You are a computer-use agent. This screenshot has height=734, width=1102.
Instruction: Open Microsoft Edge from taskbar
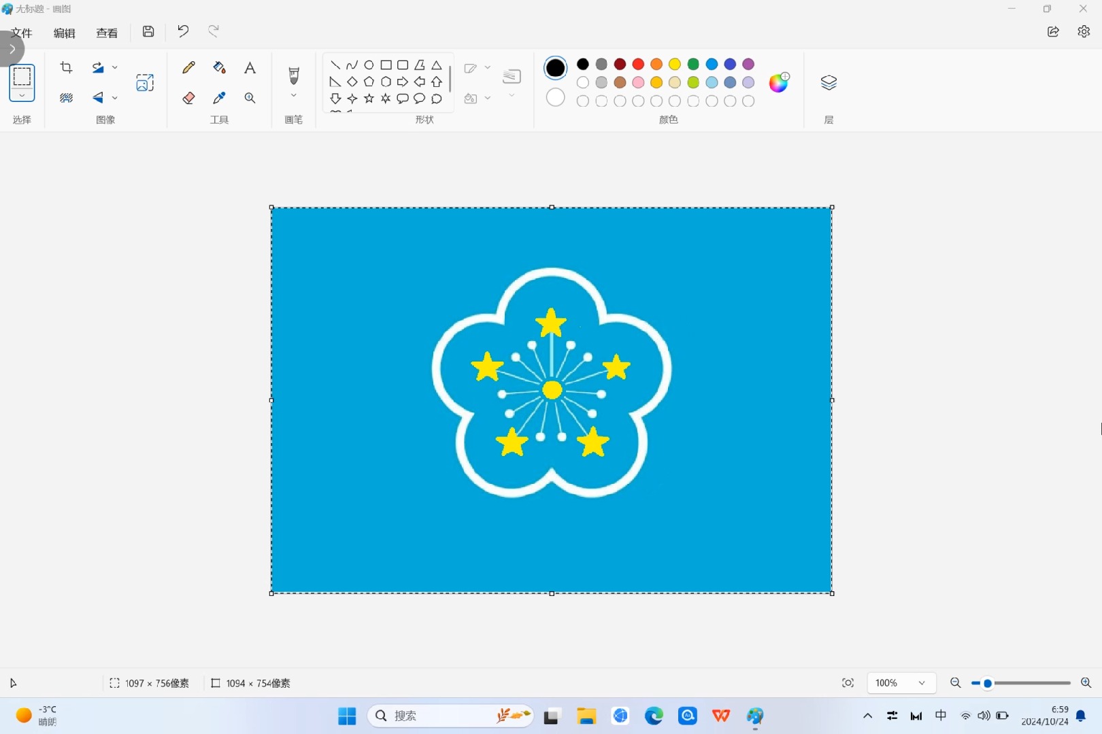click(654, 716)
